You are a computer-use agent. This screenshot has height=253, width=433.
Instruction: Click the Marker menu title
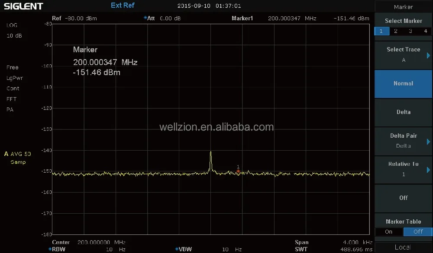click(x=403, y=7)
